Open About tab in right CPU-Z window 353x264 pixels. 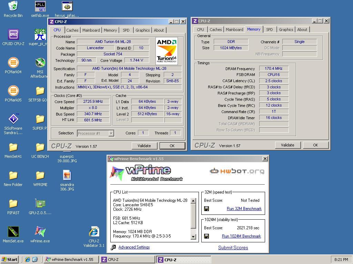302,30
